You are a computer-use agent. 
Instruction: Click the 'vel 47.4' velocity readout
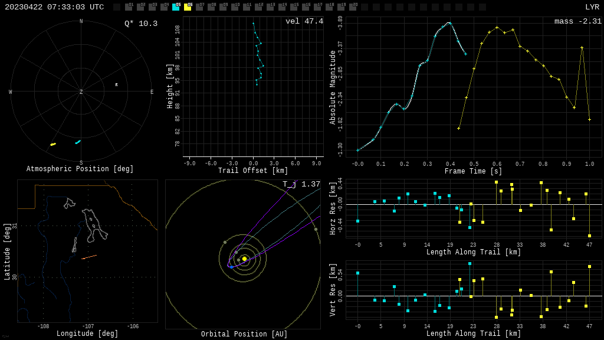[304, 21]
